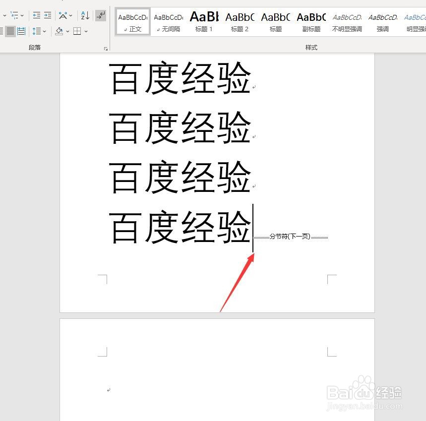
Task: Open the 段落 paragraph settings dialog launcher
Action: pos(106,49)
